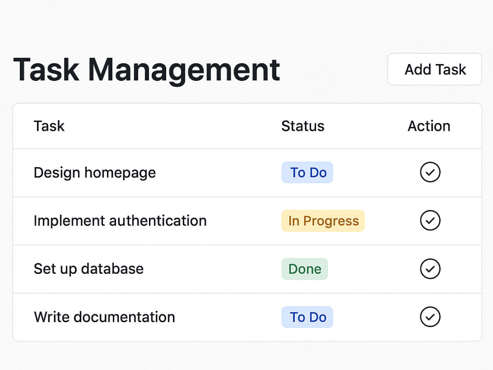
Task: Click the Write documentation task name
Action: pyautogui.click(x=105, y=317)
